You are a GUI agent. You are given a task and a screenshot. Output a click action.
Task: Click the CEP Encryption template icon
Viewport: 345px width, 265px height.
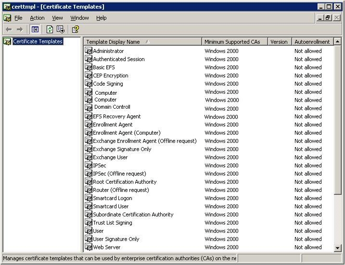coord(89,76)
